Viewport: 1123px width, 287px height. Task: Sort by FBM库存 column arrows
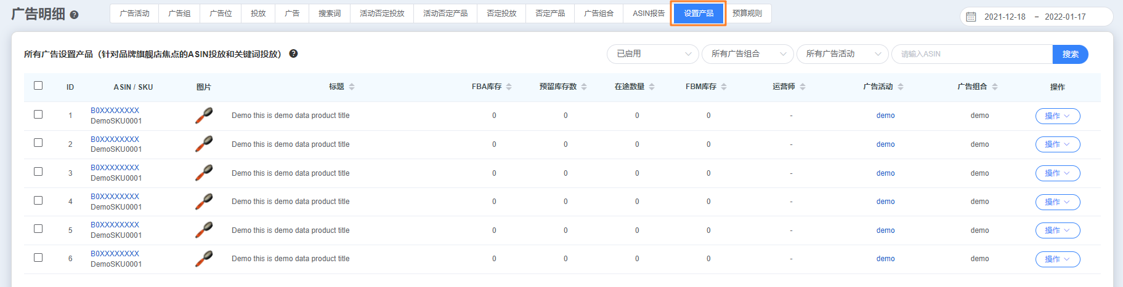point(724,87)
